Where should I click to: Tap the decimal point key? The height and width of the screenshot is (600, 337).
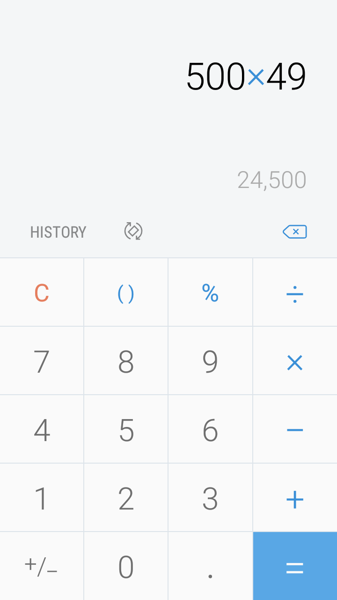(210, 566)
